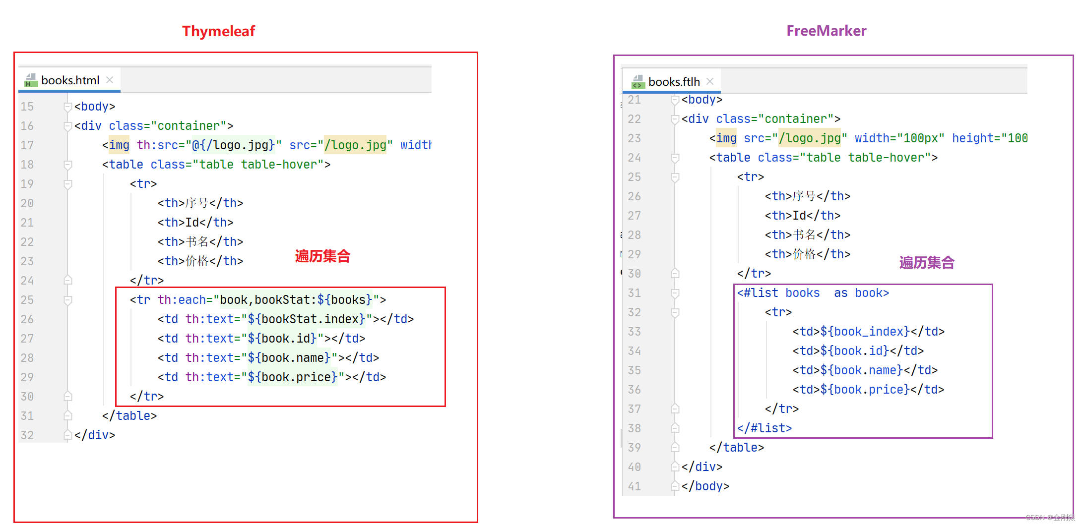Click </body> closing tag in books.ftlh
The image size is (1083, 526).
pyautogui.click(x=705, y=486)
